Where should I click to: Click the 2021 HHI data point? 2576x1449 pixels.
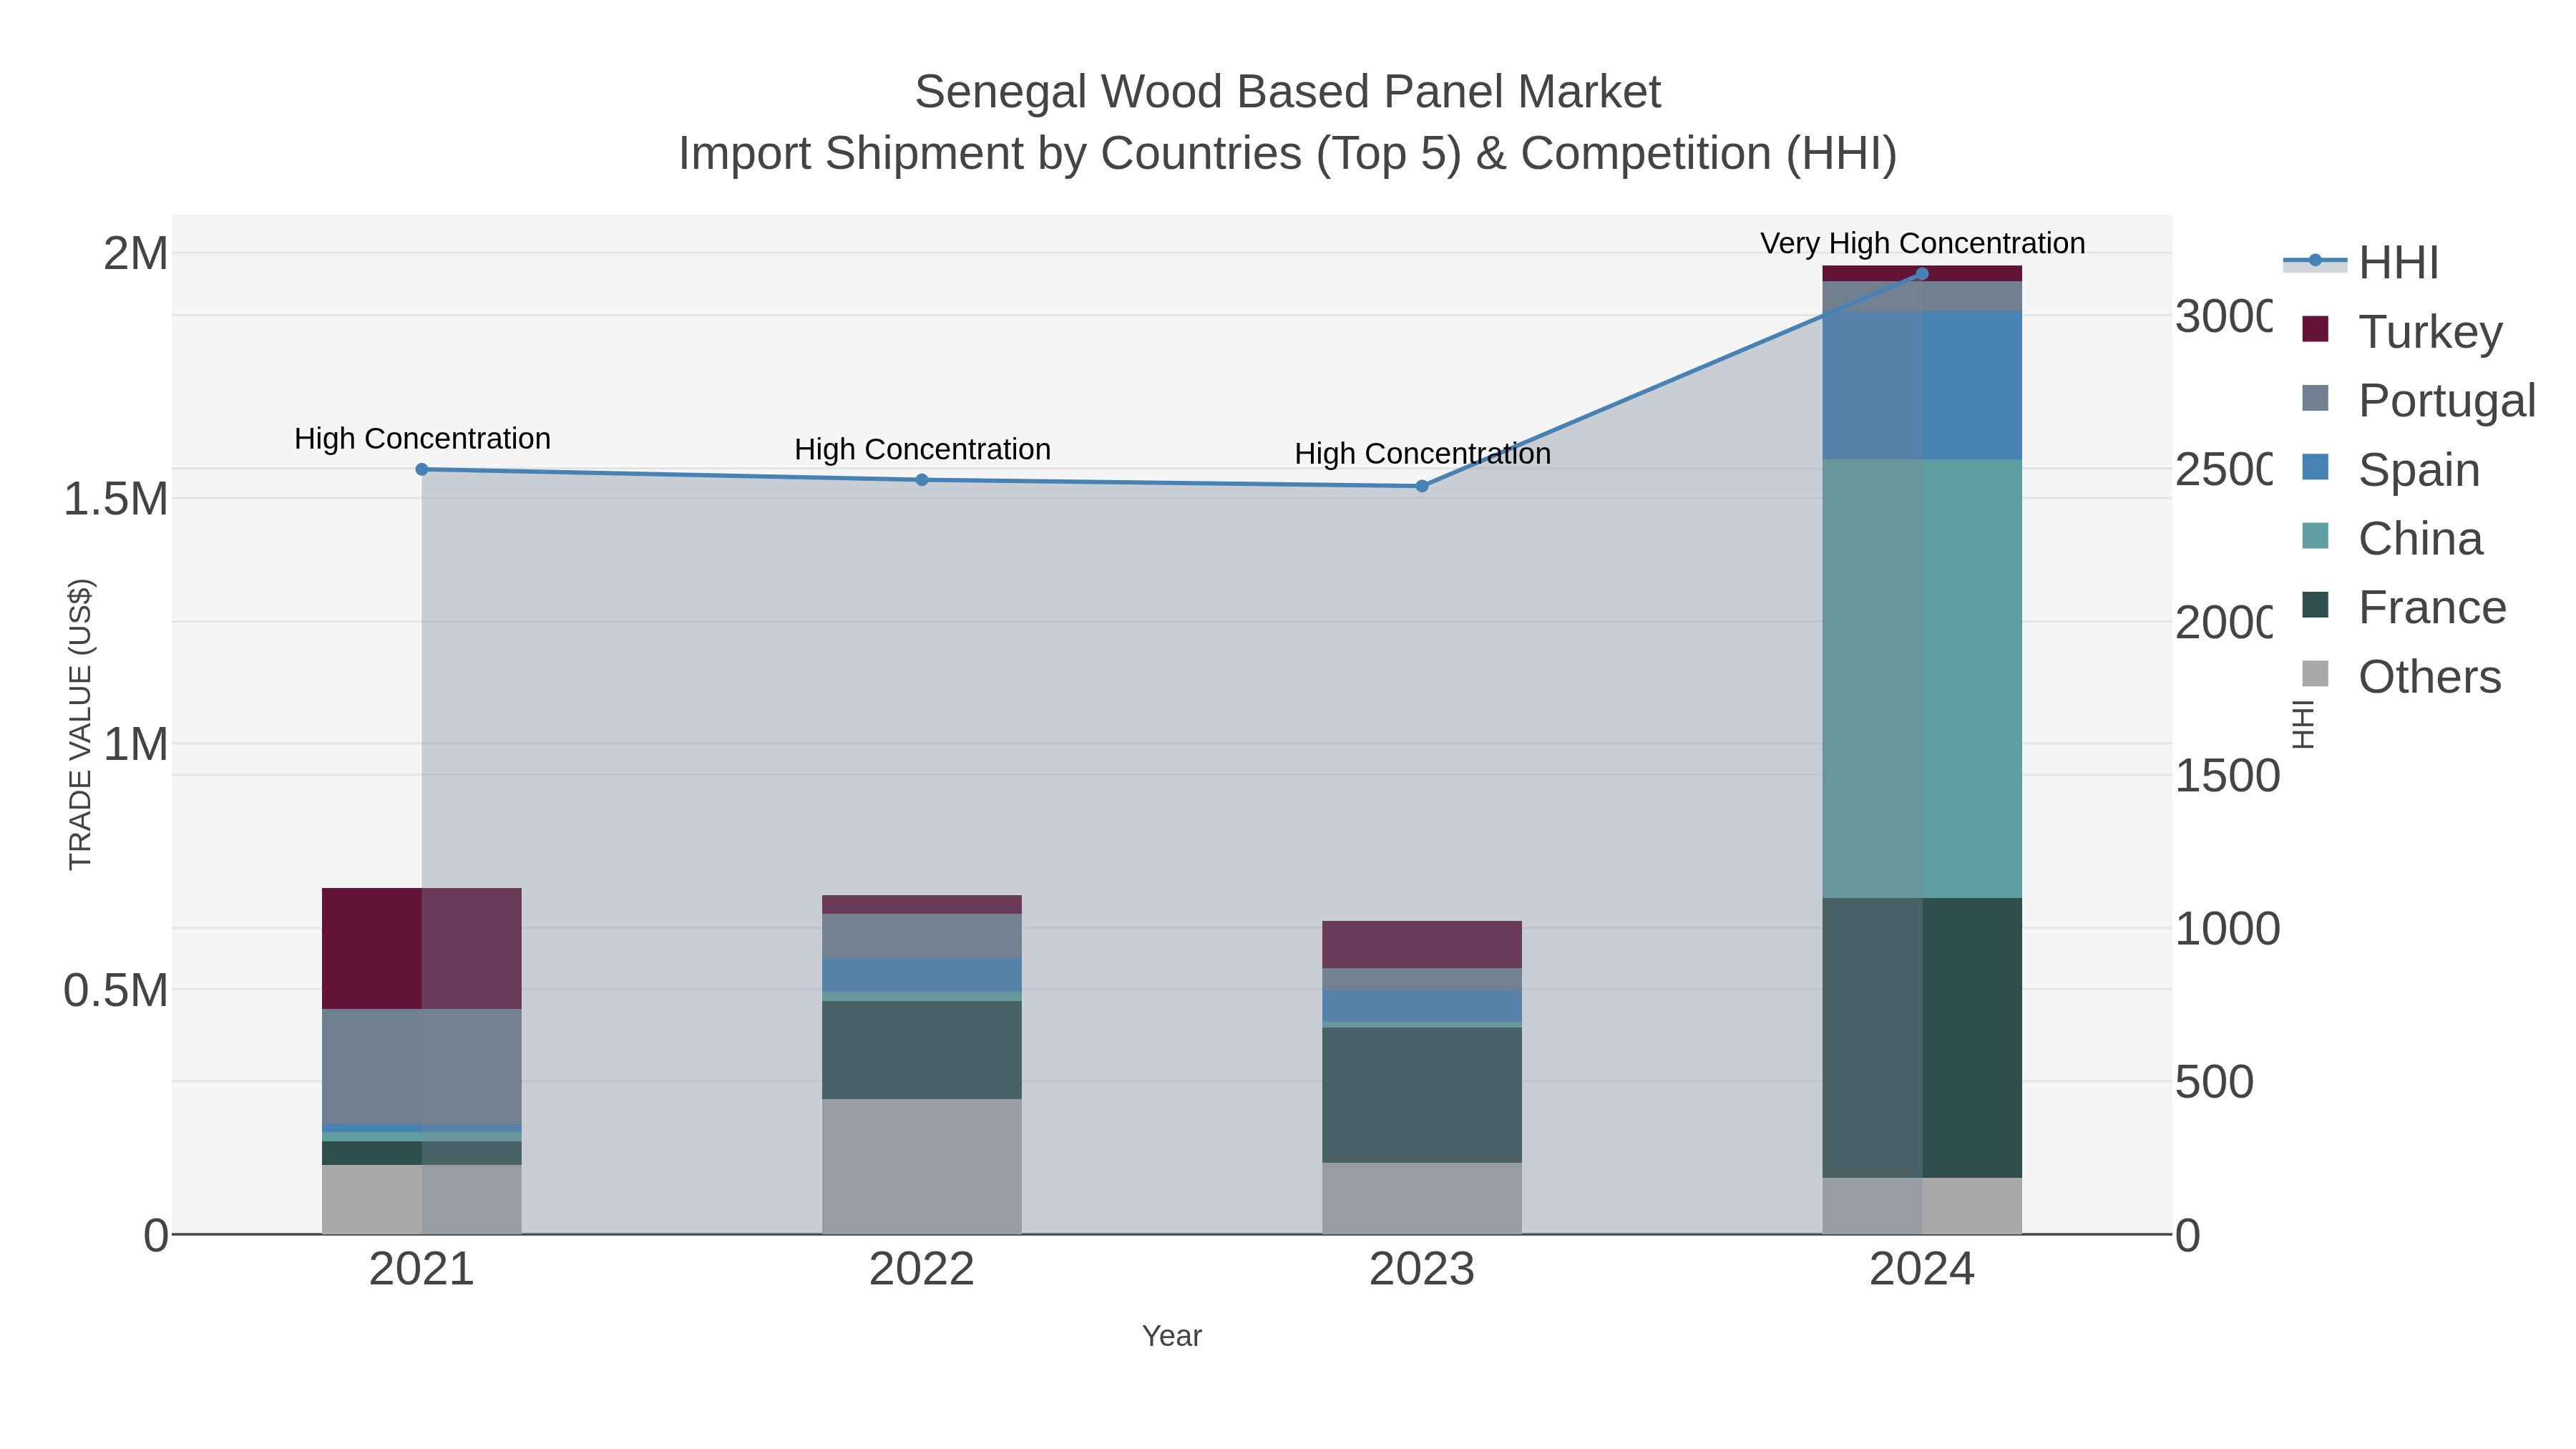(422, 469)
